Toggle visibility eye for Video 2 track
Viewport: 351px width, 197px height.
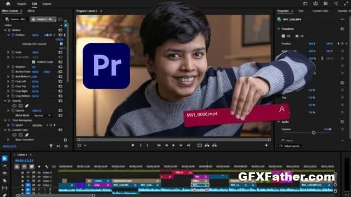click(x=39, y=181)
